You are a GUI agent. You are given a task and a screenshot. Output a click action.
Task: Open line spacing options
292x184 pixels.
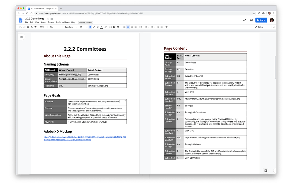(141, 27)
